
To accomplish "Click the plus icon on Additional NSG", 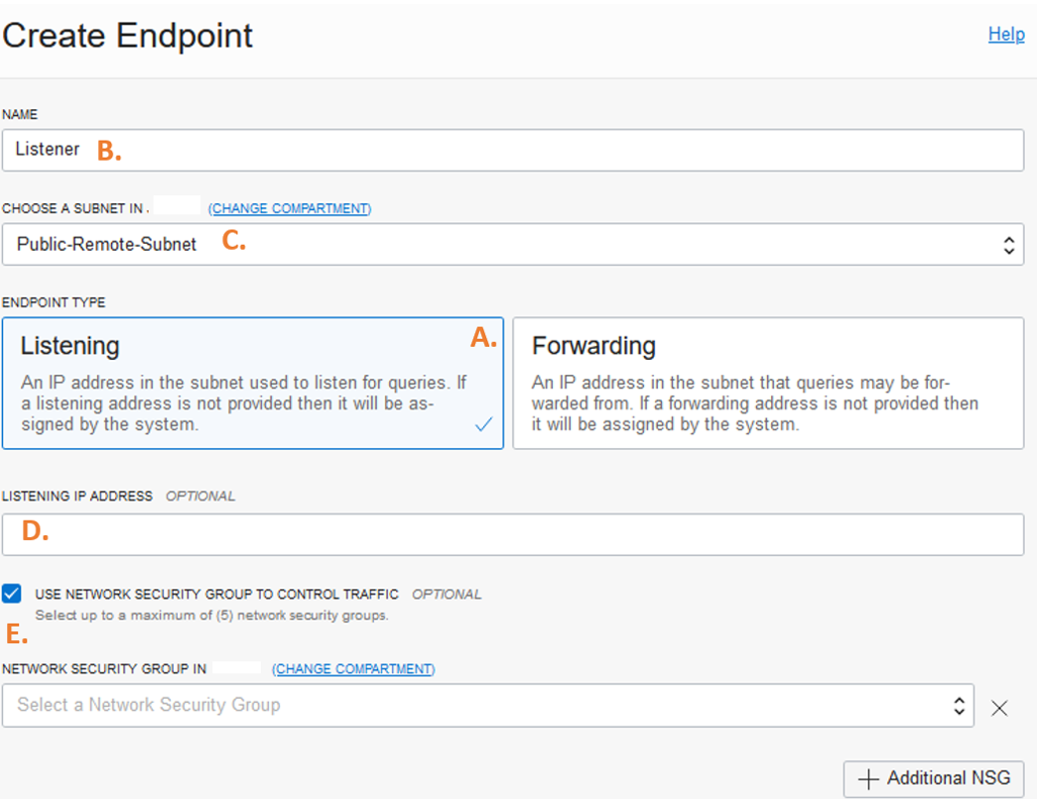I will tap(867, 779).
